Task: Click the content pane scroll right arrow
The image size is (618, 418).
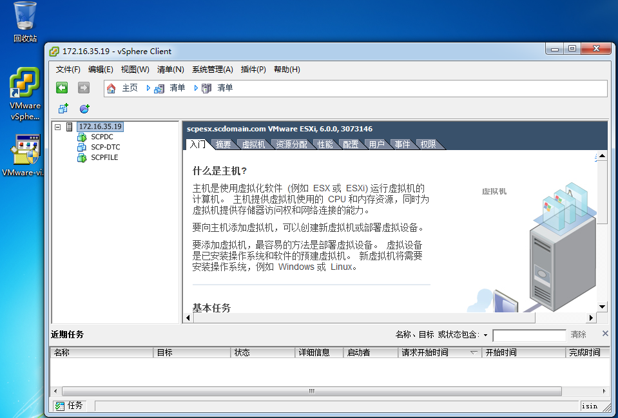Action: pyautogui.click(x=591, y=318)
